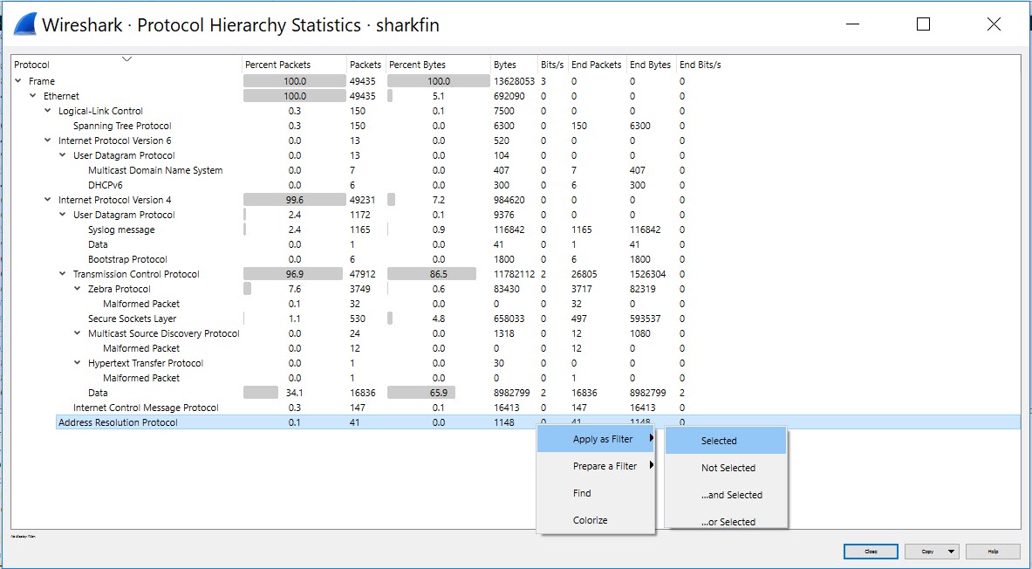
Task: Collapse the Internet Protocol Version 6 node
Action: tap(46, 140)
